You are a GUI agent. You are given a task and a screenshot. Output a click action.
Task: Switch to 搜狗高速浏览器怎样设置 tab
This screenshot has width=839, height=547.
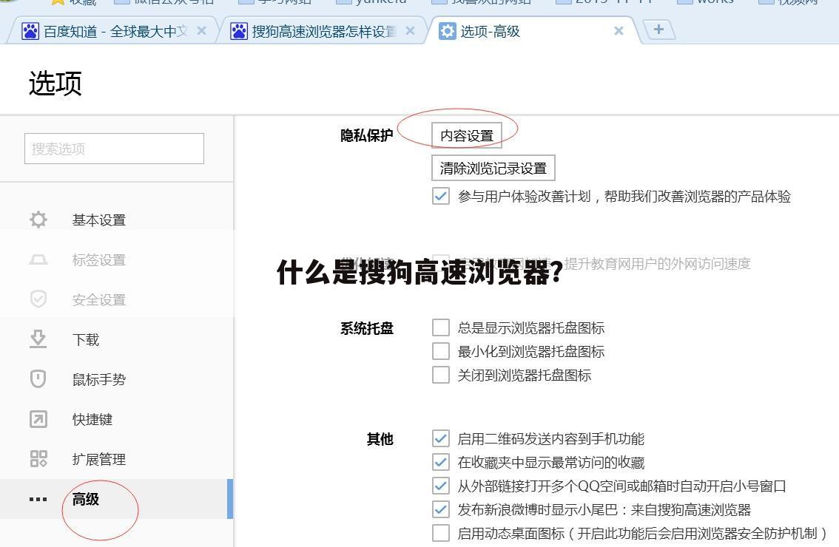[x=321, y=31]
